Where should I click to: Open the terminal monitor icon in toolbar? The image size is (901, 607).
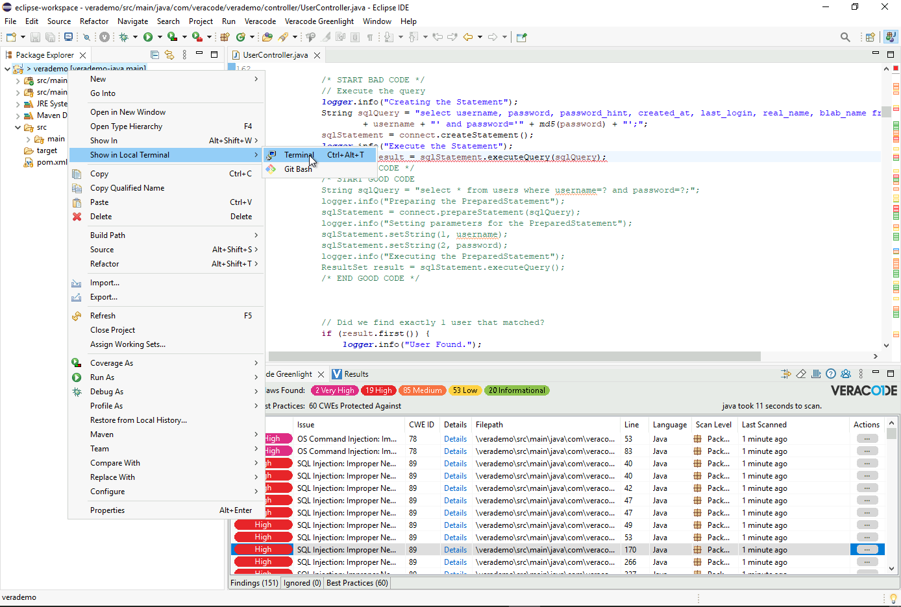coord(68,37)
